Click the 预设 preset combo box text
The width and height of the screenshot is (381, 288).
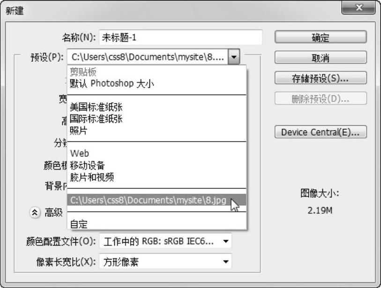click(x=148, y=57)
